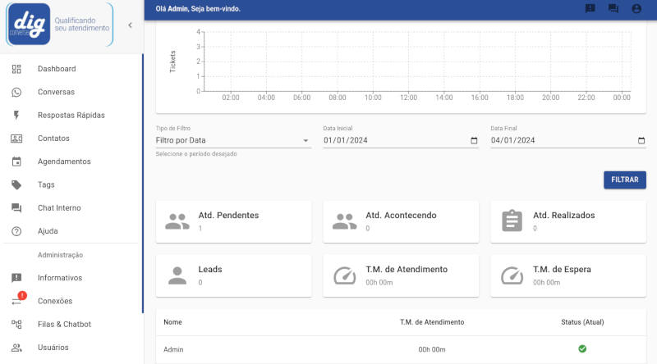
Task: Click the Leads person icon
Action: coord(177,275)
